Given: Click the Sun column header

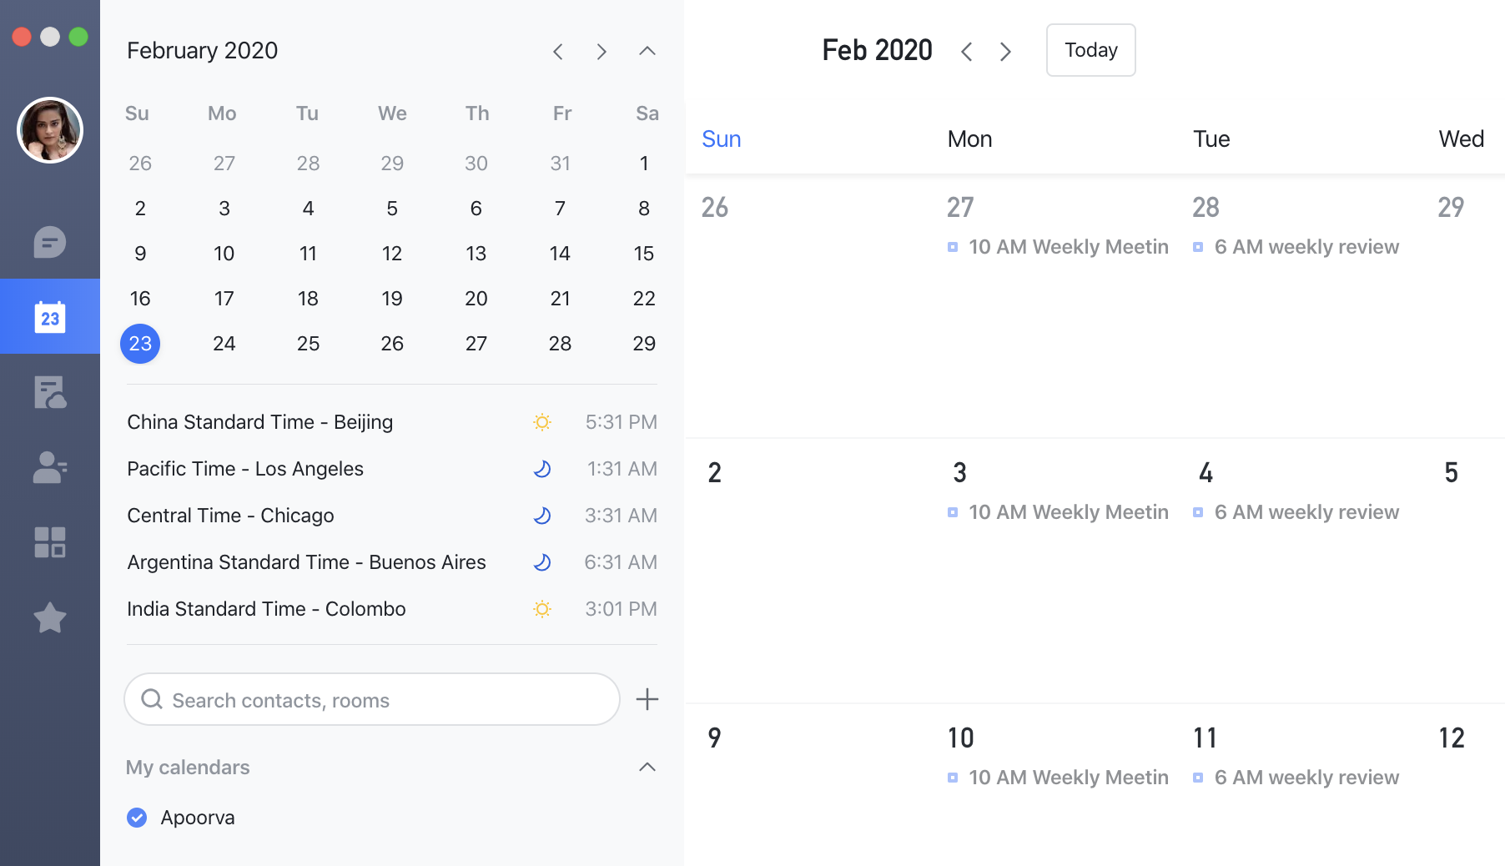Looking at the screenshot, I should tap(722, 139).
